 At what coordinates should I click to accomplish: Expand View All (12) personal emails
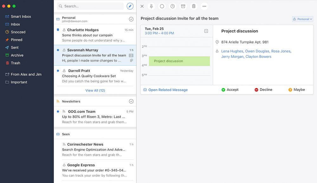coord(95,91)
